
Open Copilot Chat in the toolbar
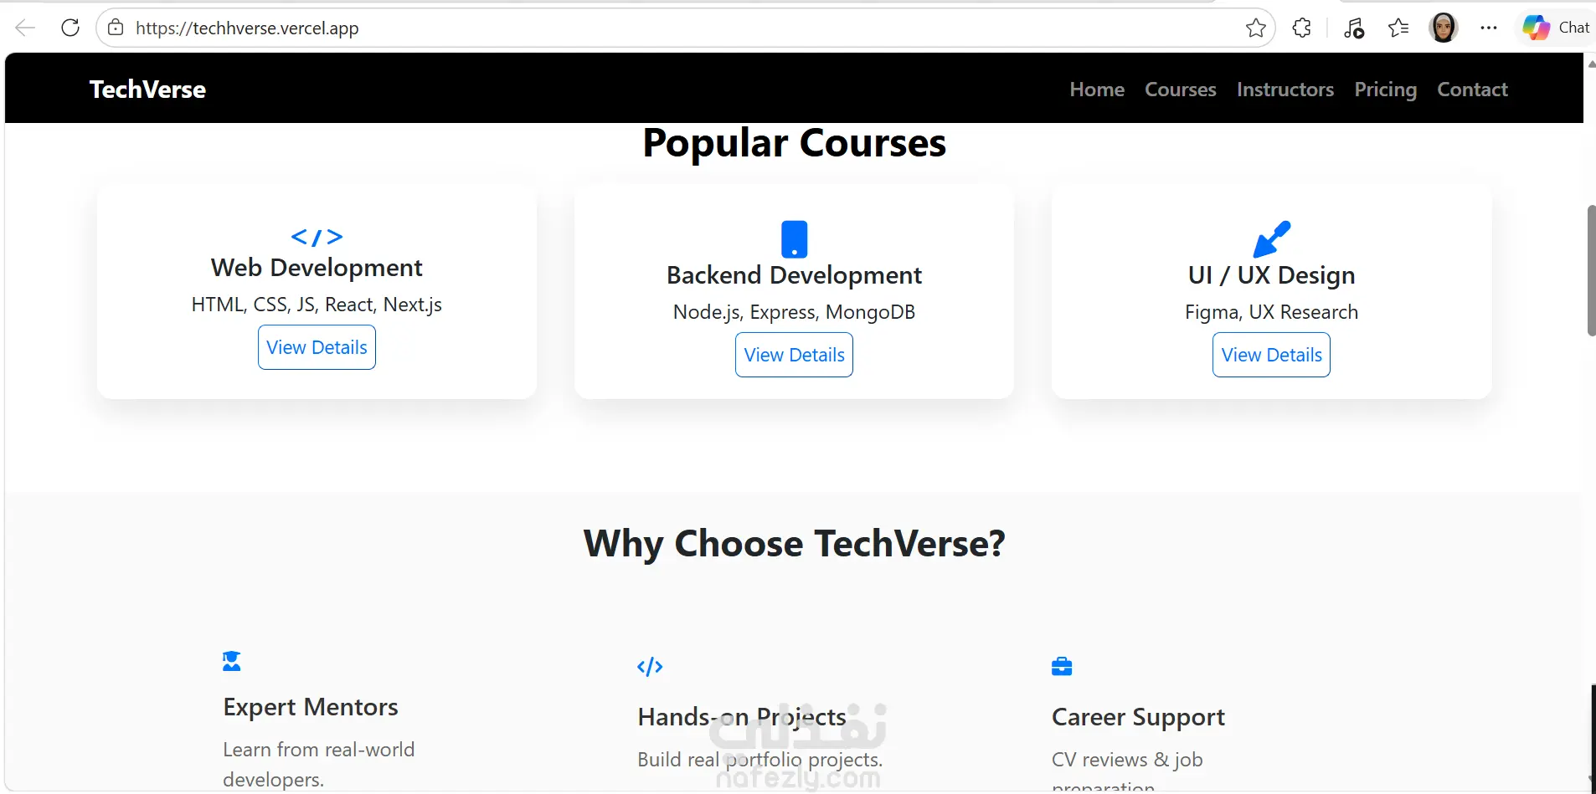tap(1556, 28)
